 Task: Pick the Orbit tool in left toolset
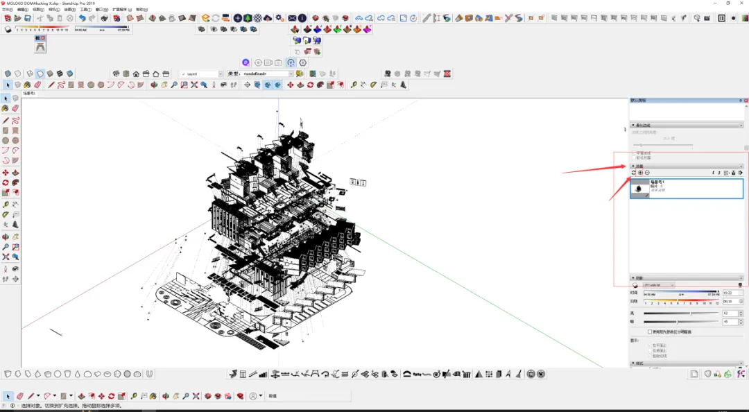click(6, 237)
